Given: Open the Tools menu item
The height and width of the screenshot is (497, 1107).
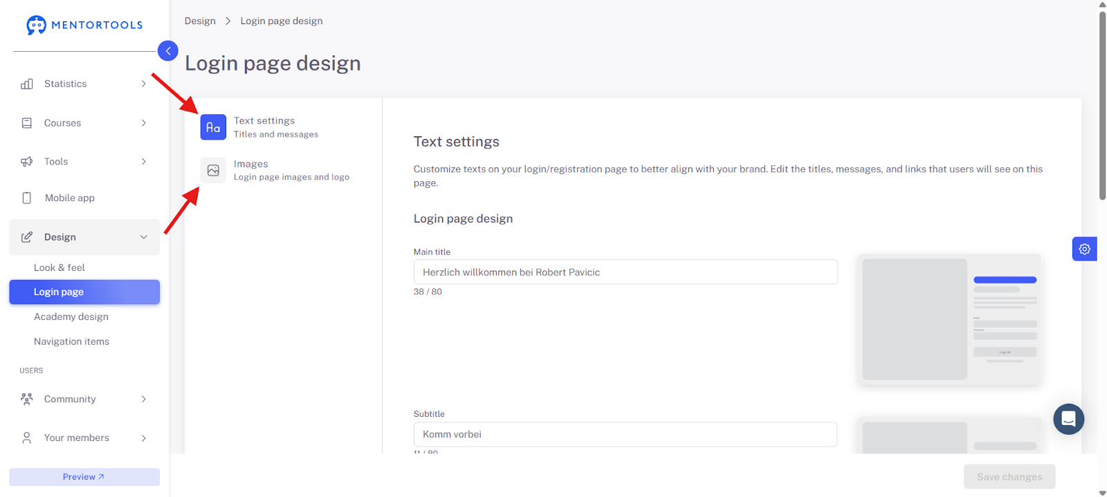Looking at the screenshot, I should (x=84, y=162).
